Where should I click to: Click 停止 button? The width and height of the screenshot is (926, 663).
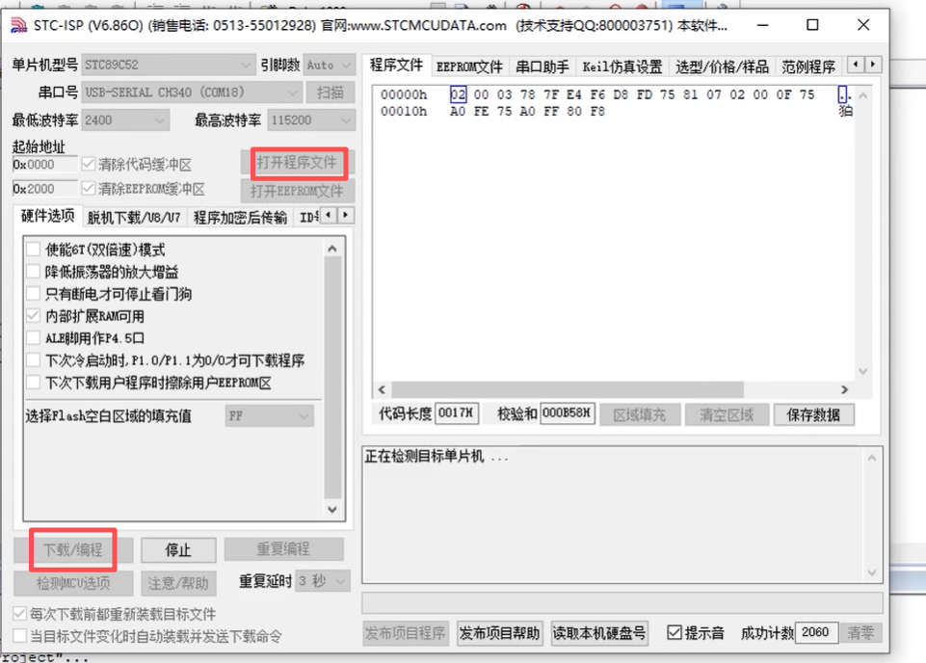[x=178, y=550]
